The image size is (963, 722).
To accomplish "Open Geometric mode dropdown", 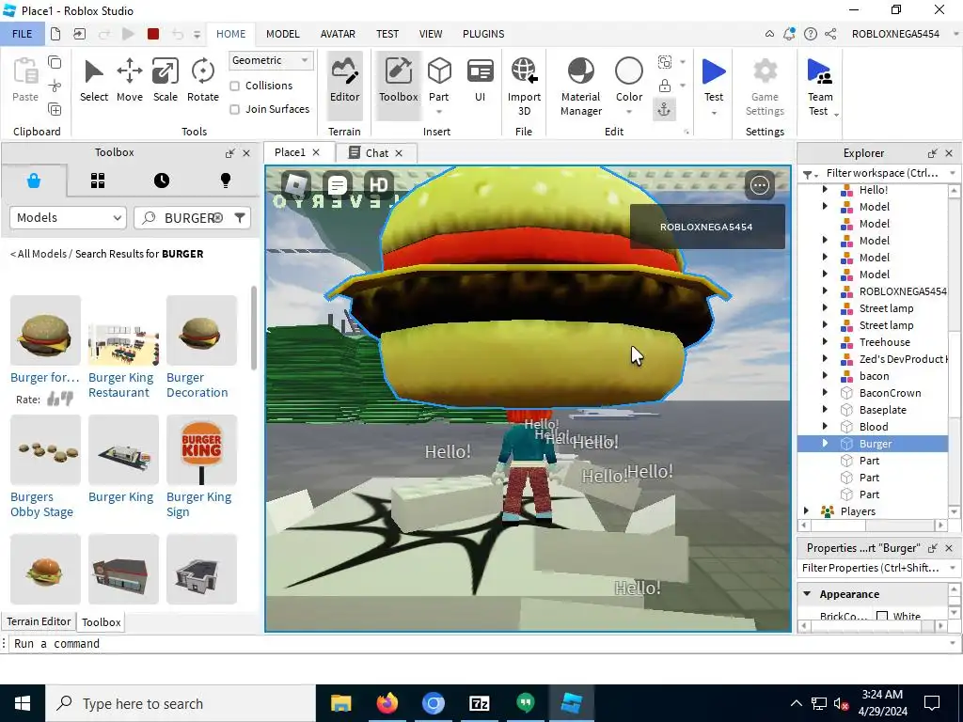I will point(271,60).
